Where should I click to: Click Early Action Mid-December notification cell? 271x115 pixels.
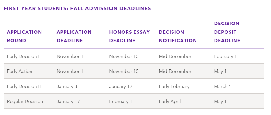coord(175,71)
